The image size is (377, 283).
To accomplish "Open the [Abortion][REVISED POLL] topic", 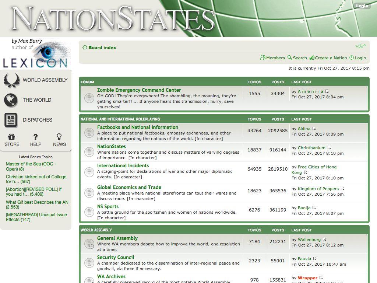I will click(x=34, y=192).
